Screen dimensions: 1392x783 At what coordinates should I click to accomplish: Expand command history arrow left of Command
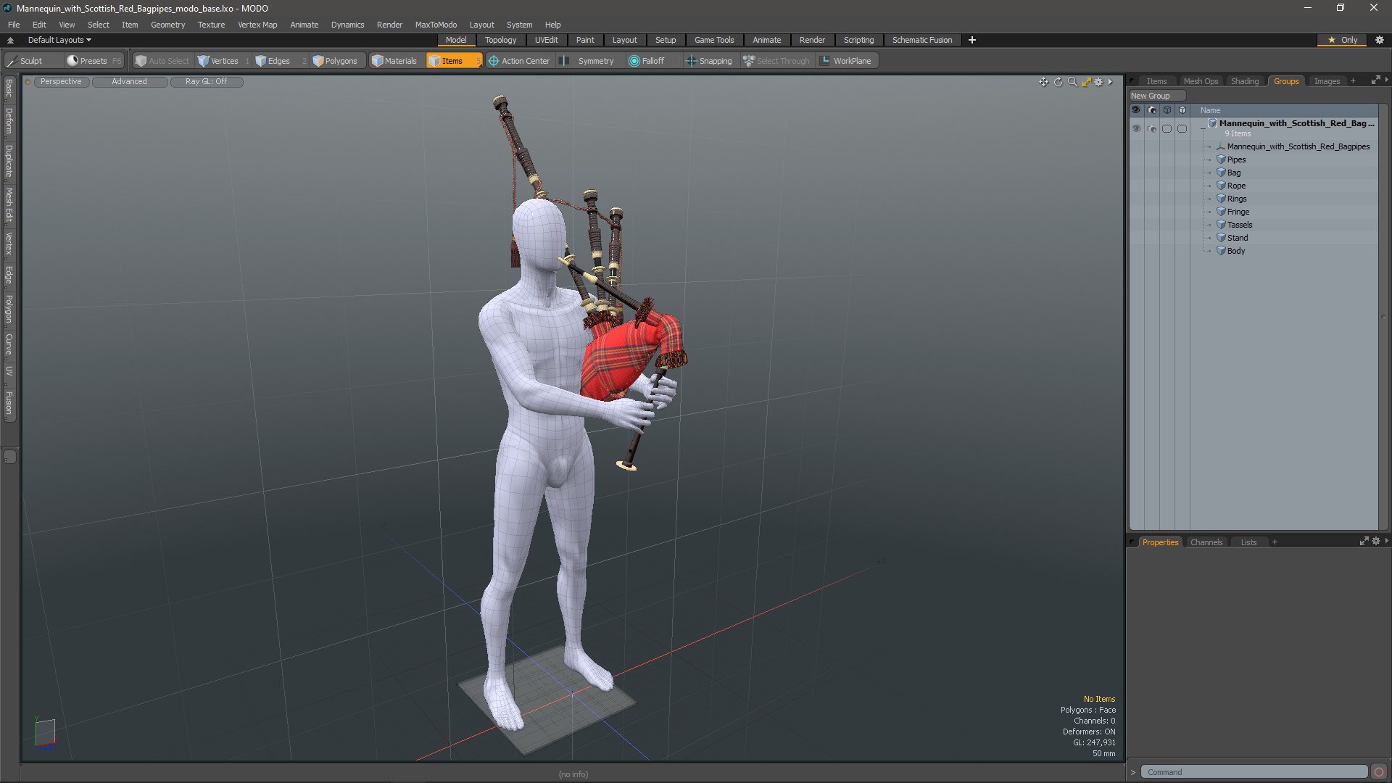click(x=1133, y=772)
